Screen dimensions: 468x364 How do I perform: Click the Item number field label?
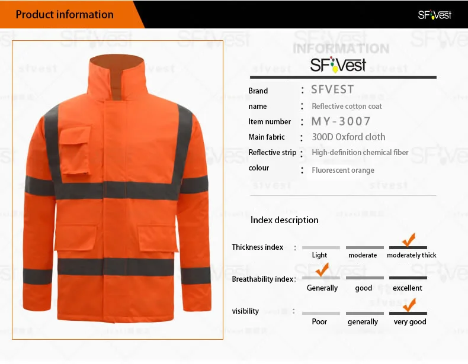(270, 122)
